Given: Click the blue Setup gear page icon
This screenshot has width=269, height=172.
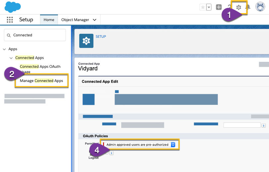Looking at the screenshot, I should pyautogui.click(x=86, y=41).
